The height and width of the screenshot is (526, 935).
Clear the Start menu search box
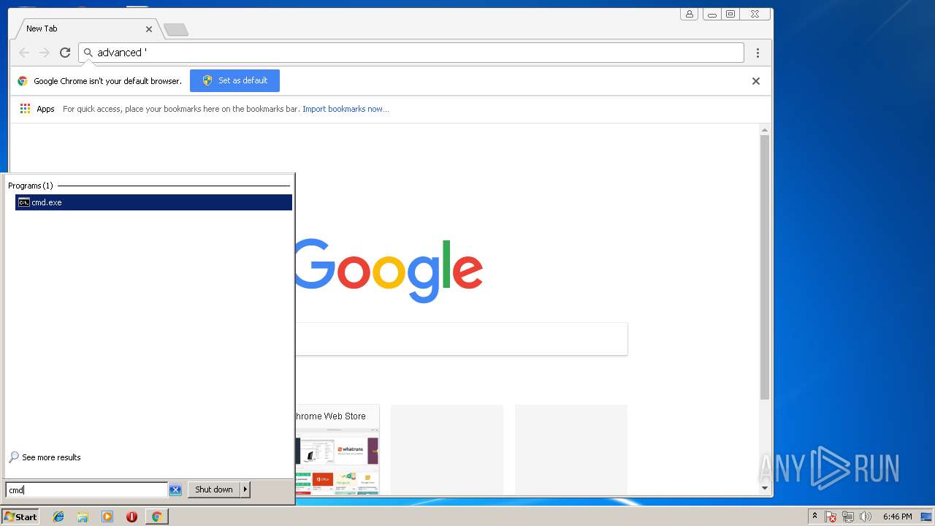[x=175, y=489]
